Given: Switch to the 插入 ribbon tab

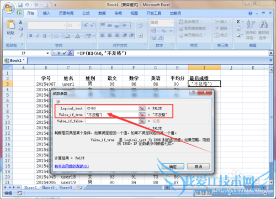Looking at the screenshot, I should tap(46, 13).
